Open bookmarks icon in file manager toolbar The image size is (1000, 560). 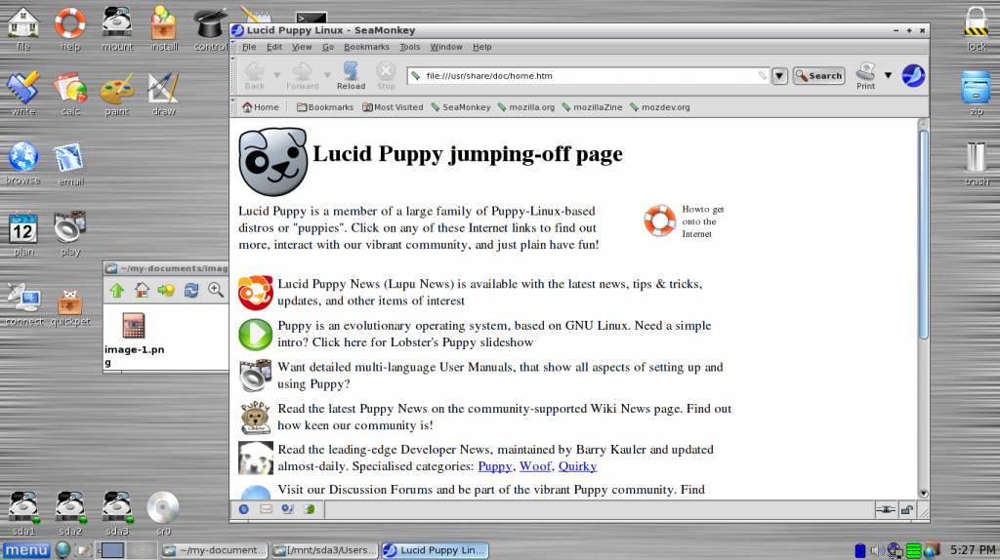[166, 291]
